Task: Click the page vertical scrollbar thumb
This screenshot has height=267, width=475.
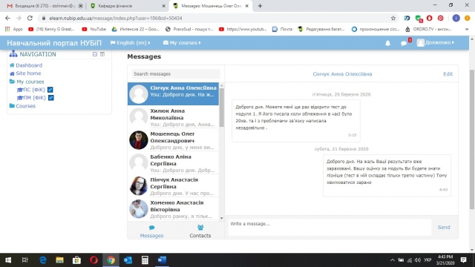Action: coord(472,139)
